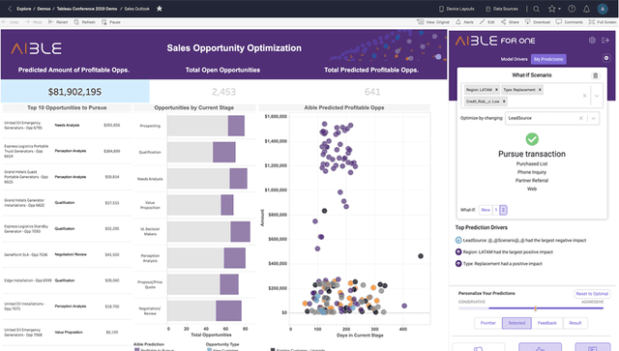Select the Feedback tab
This screenshot has width=619, height=351.
[546, 323]
